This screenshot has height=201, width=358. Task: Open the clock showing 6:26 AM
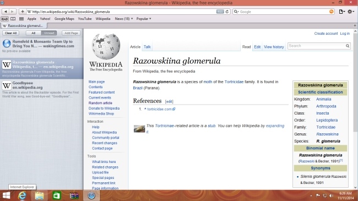click(x=345, y=195)
